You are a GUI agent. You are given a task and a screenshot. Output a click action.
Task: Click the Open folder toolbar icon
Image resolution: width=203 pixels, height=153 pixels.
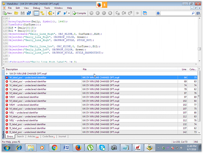pyautogui.click(x=16, y=13)
